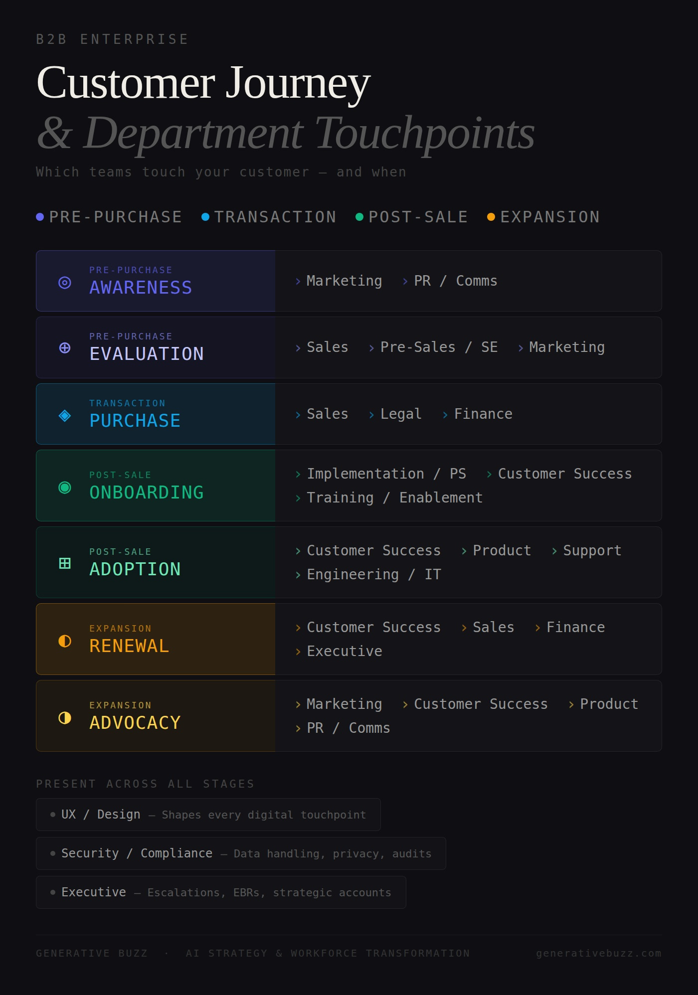
Task: Click the Evaluation stage plus-circle icon
Action: point(65,348)
